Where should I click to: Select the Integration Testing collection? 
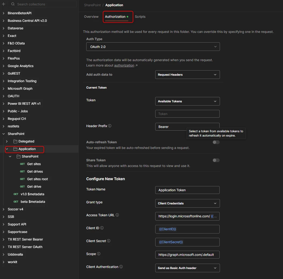coord(22,81)
